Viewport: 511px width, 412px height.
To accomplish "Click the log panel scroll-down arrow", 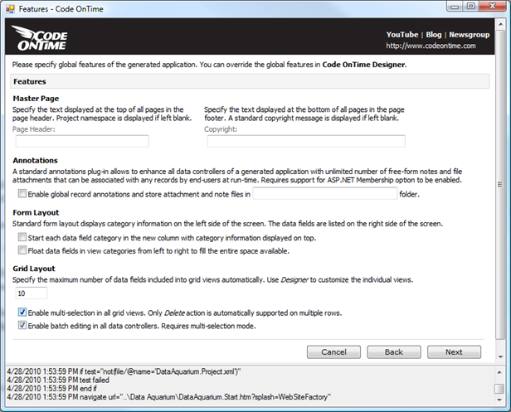I will click(x=499, y=400).
